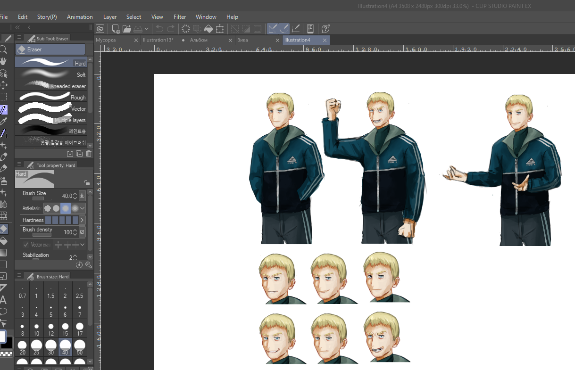Expand the Anti-aliasing options arrow

(83, 208)
